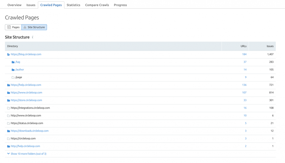Switch to the Issues tab

pos(31,5)
